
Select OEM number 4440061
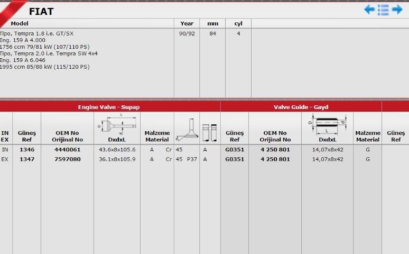coord(67,150)
